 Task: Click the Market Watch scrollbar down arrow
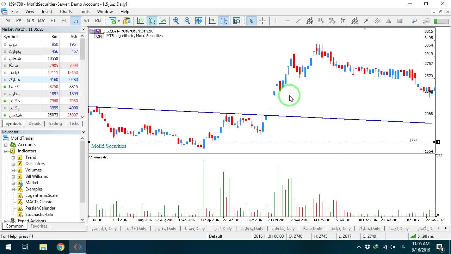click(82, 117)
